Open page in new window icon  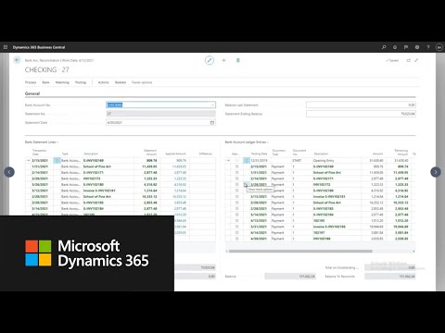pyautogui.click(x=409, y=60)
